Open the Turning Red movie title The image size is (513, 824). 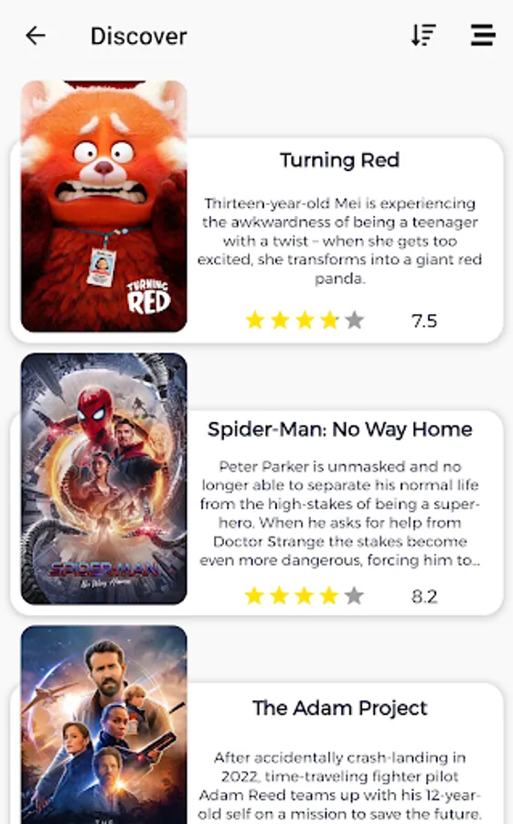[x=340, y=160]
